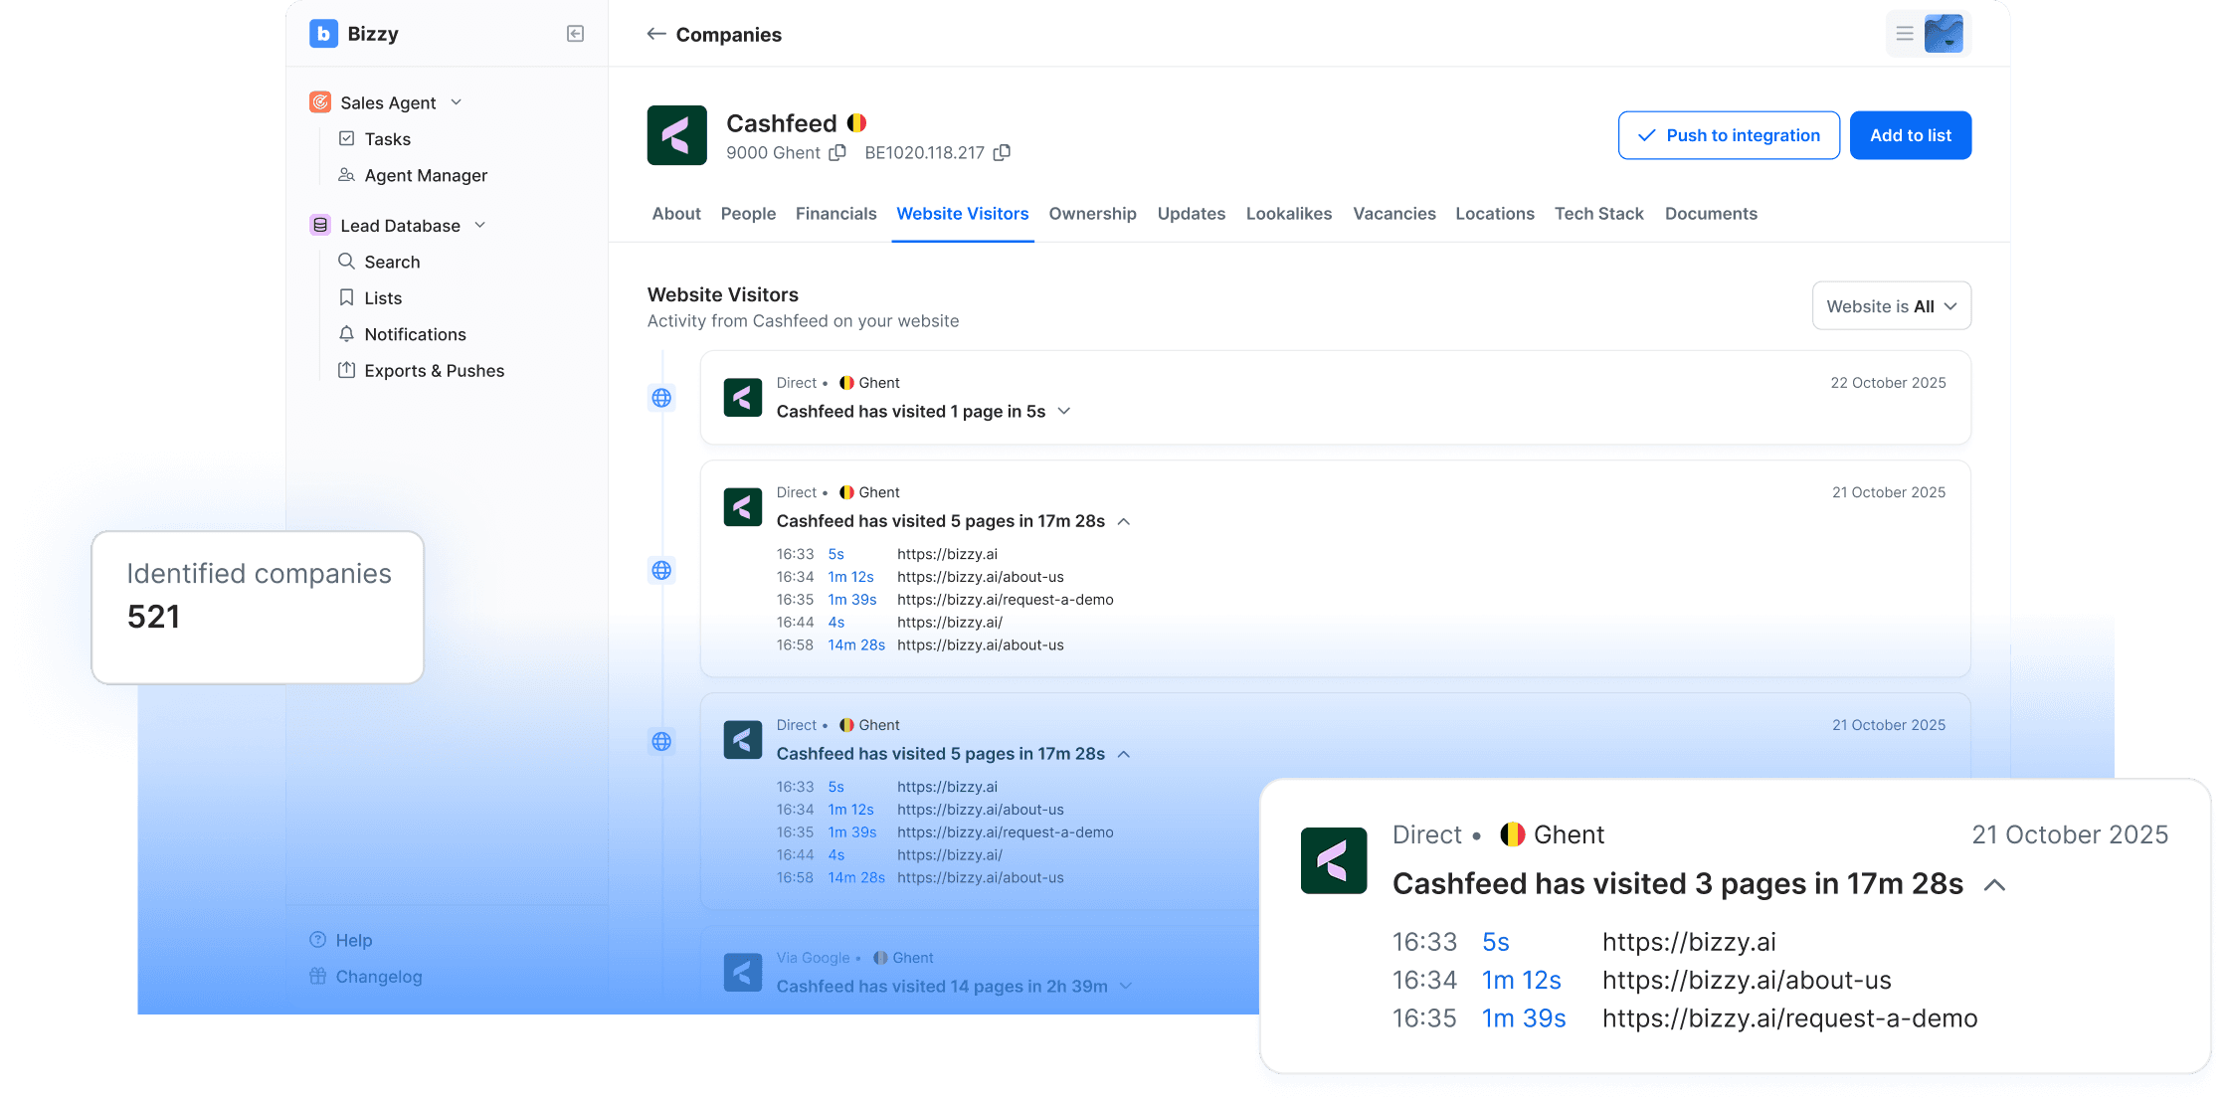Image resolution: width=2225 pixels, height=1106 pixels.
Task: Click the Cashfeed company logo in header
Action: click(676, 135)
